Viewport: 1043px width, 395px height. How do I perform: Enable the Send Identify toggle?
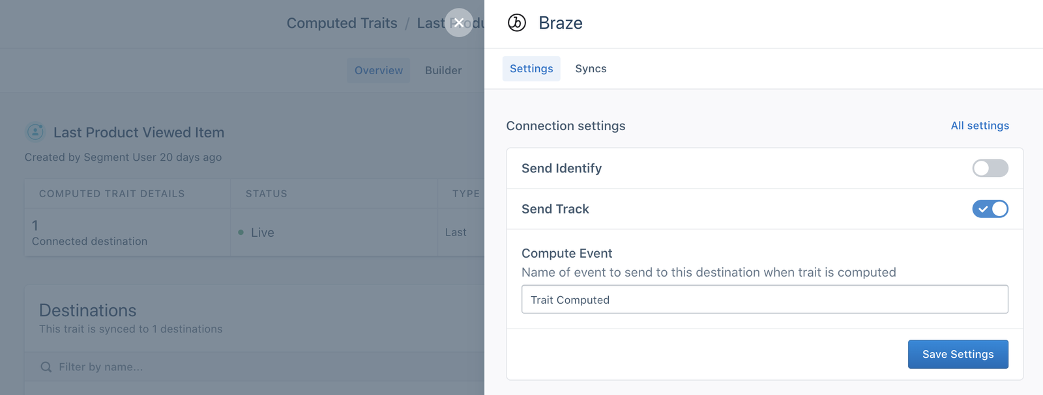[990, 169]
